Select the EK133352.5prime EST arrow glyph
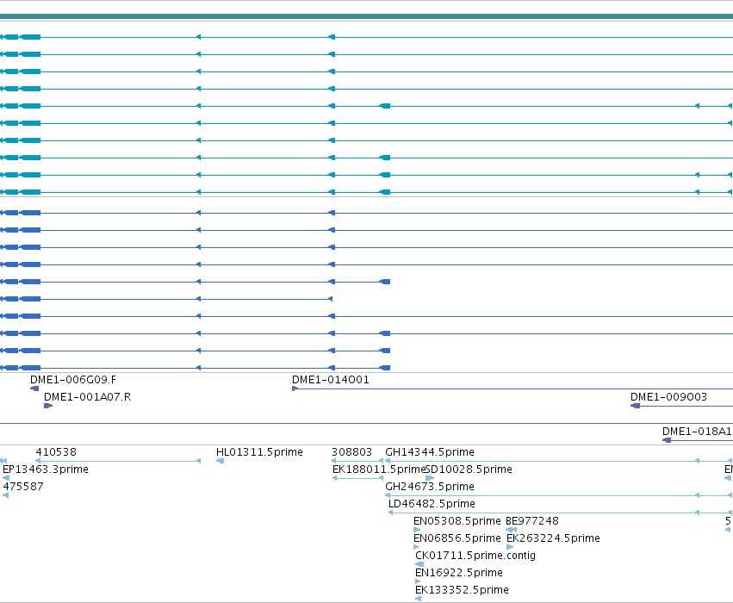Image resolution: width=733 pixels, height=603 pixels. 419,599
